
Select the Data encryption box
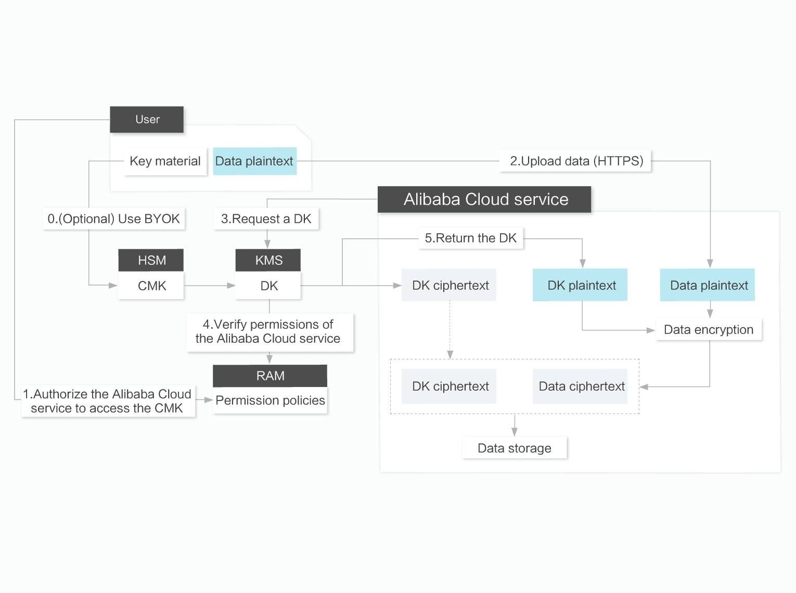(708, 330)
